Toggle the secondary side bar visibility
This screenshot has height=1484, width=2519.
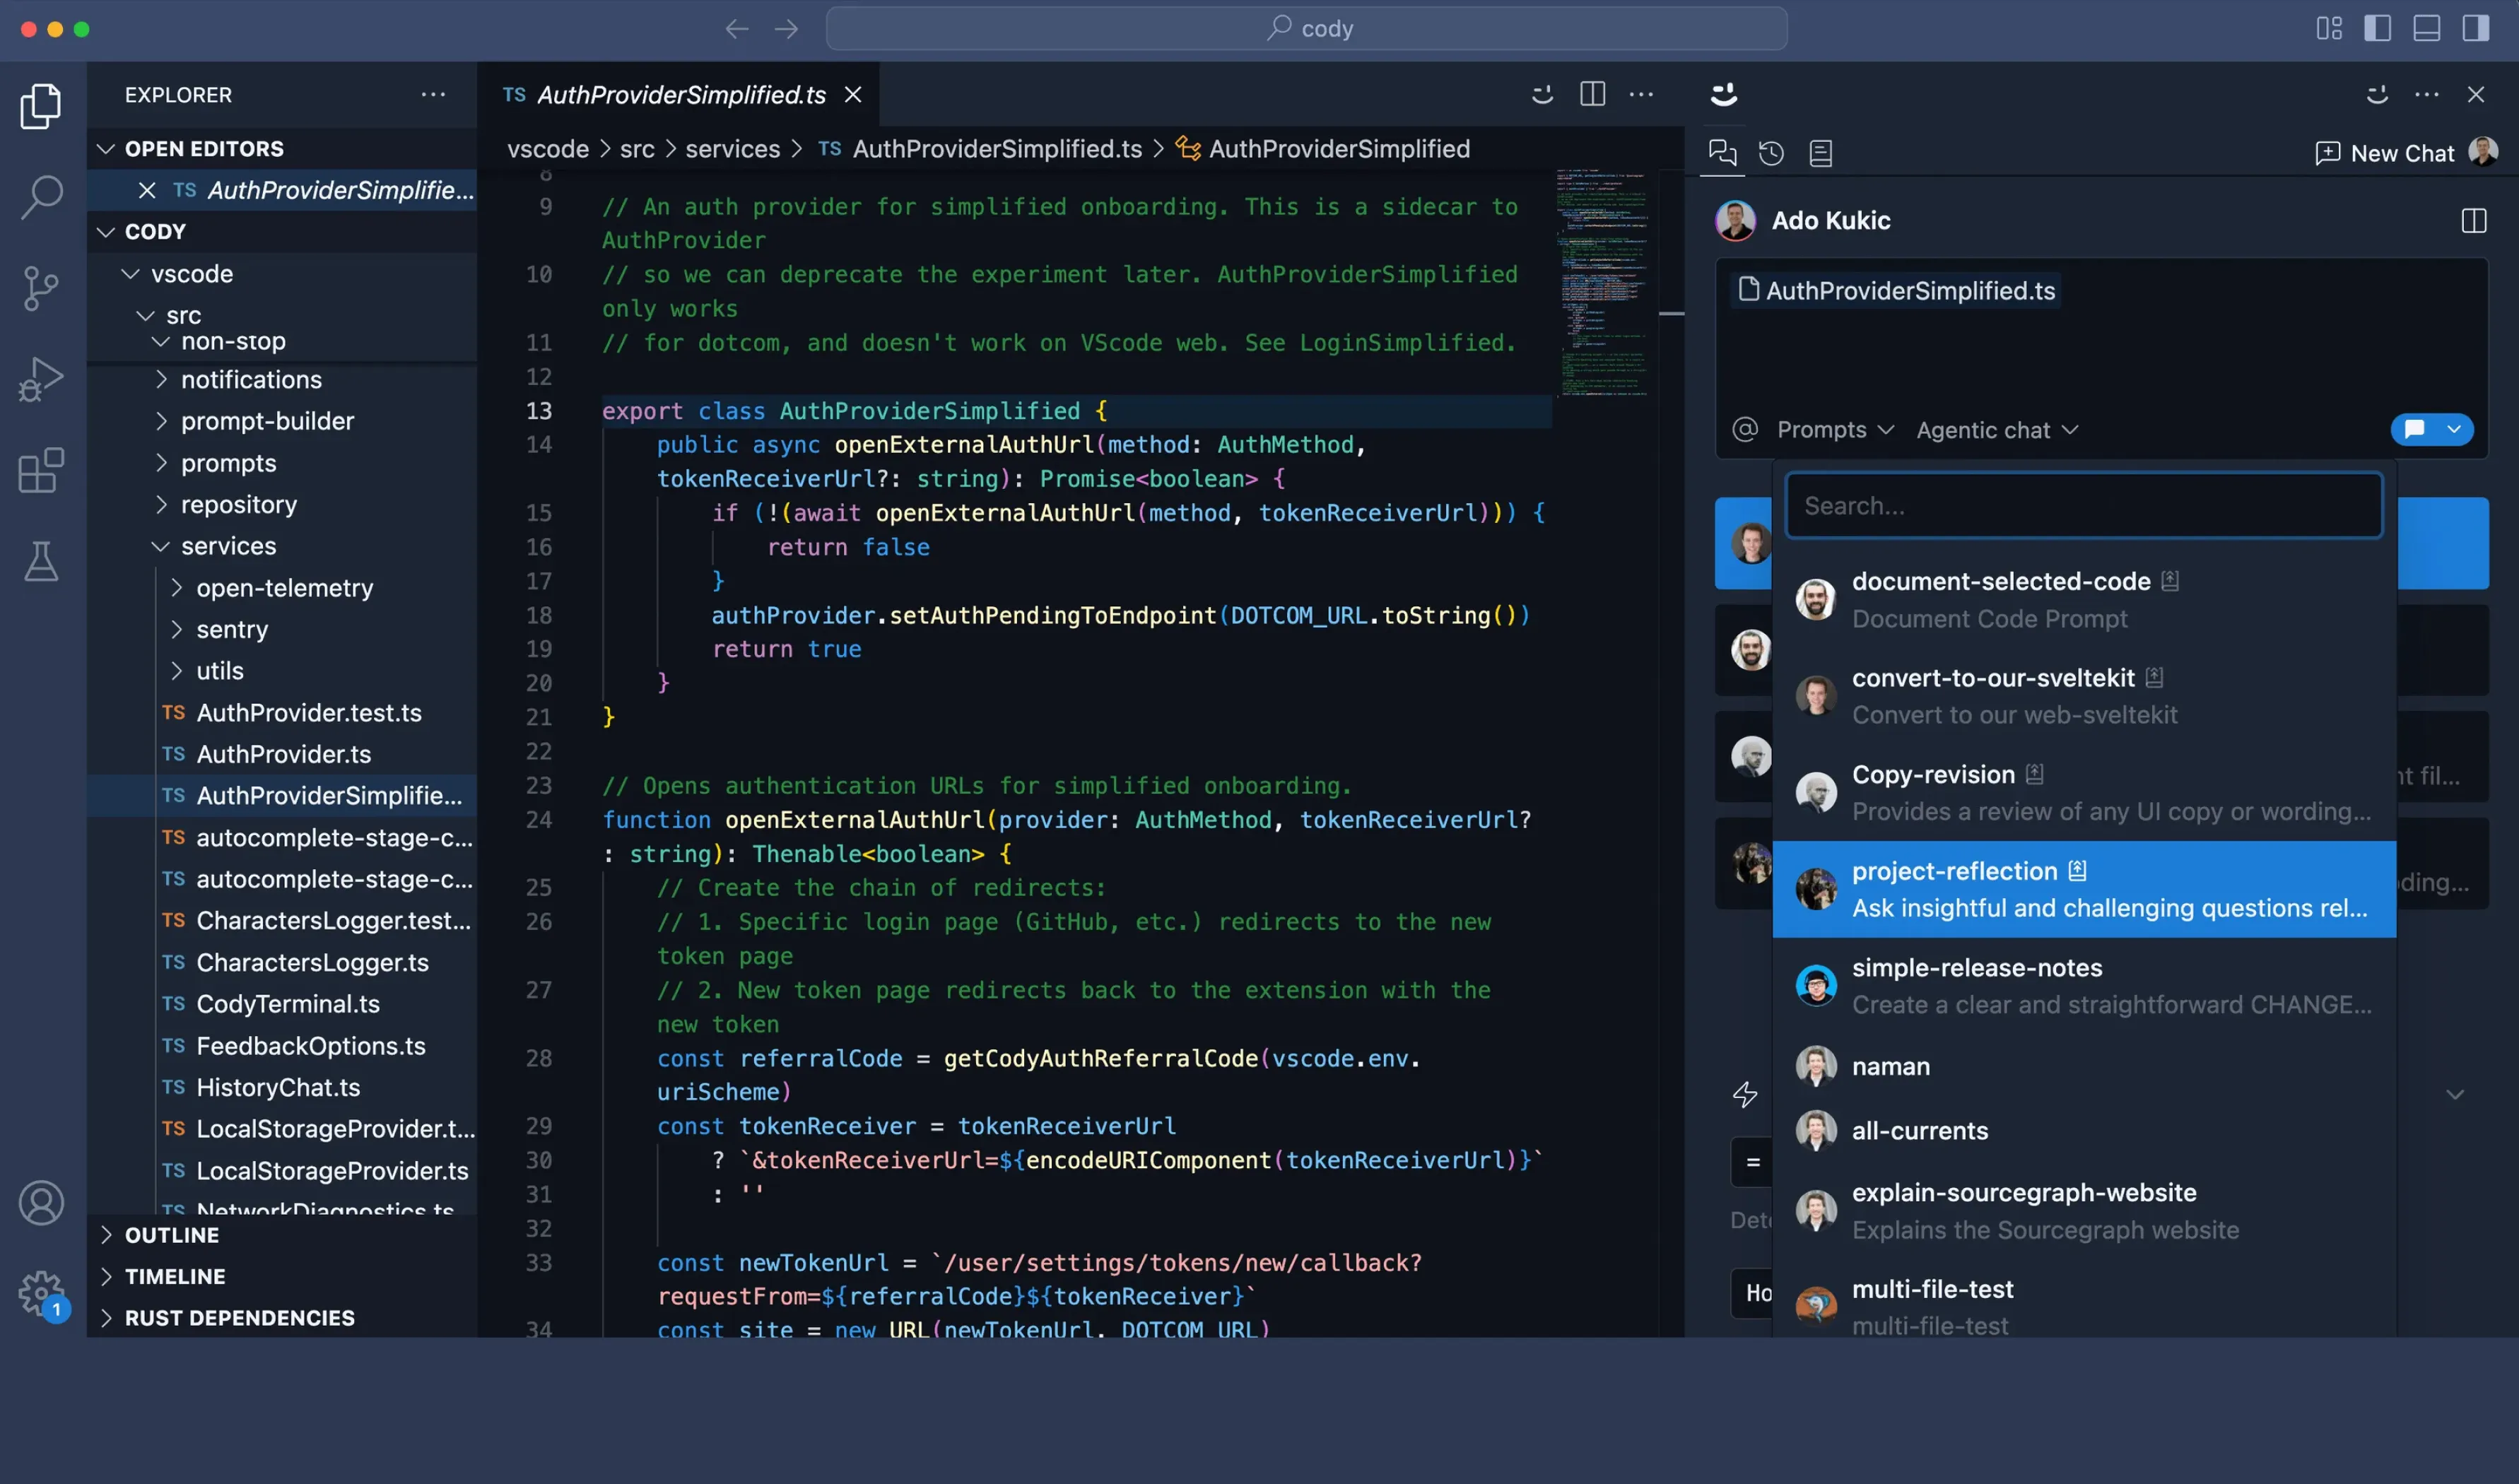[x=2476, y=28]
